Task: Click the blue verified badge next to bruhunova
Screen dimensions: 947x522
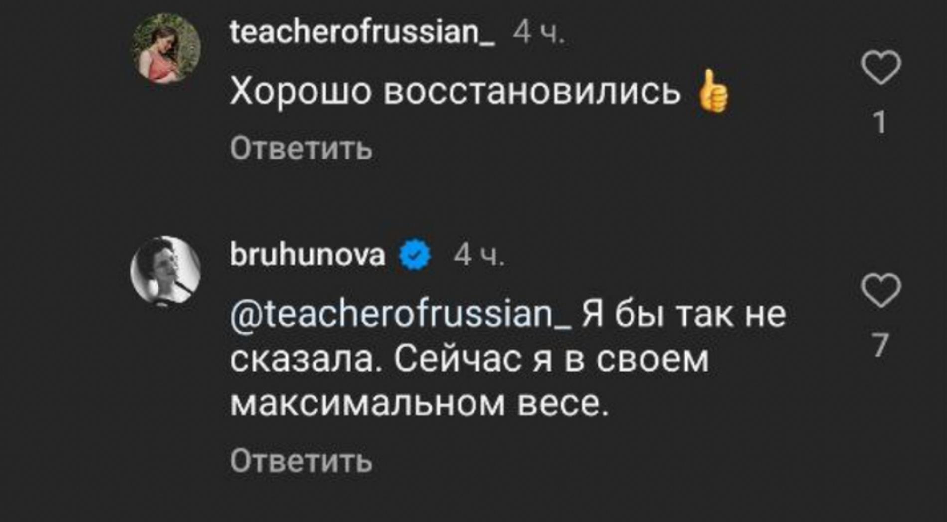Action: click(415, 255)
